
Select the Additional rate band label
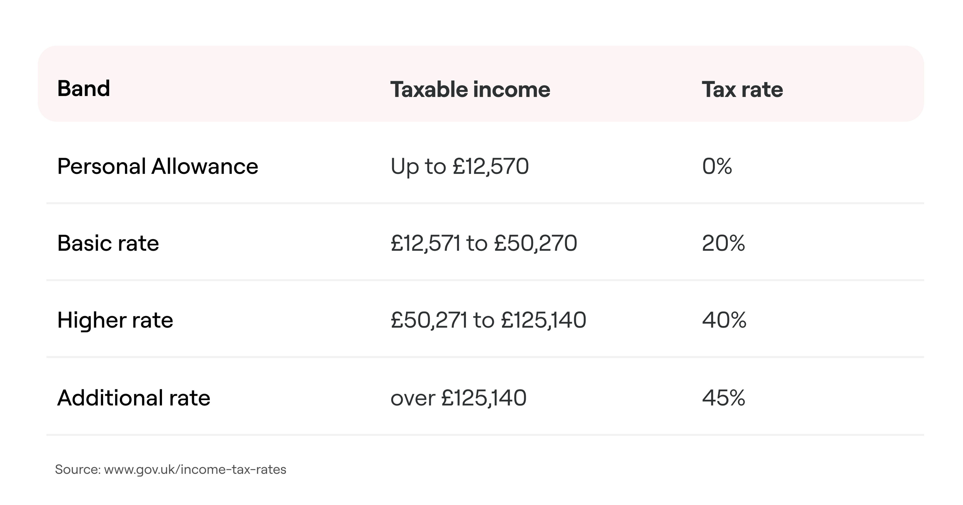pyautogui.click(x=133, y=397)
